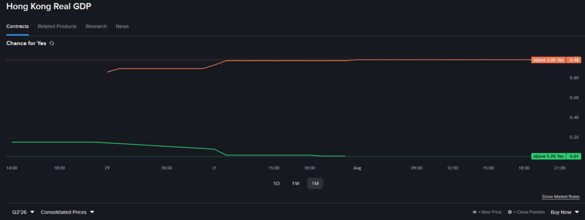Click the crown Best Price legend icon
Screen dimensions: 585x220
pyautogui.click(x=475, y=212)
